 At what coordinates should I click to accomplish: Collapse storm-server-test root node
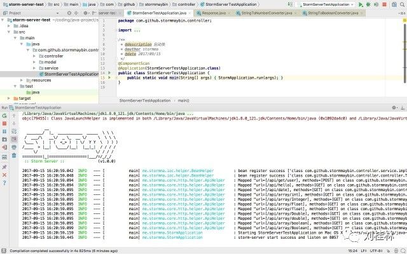3,20
